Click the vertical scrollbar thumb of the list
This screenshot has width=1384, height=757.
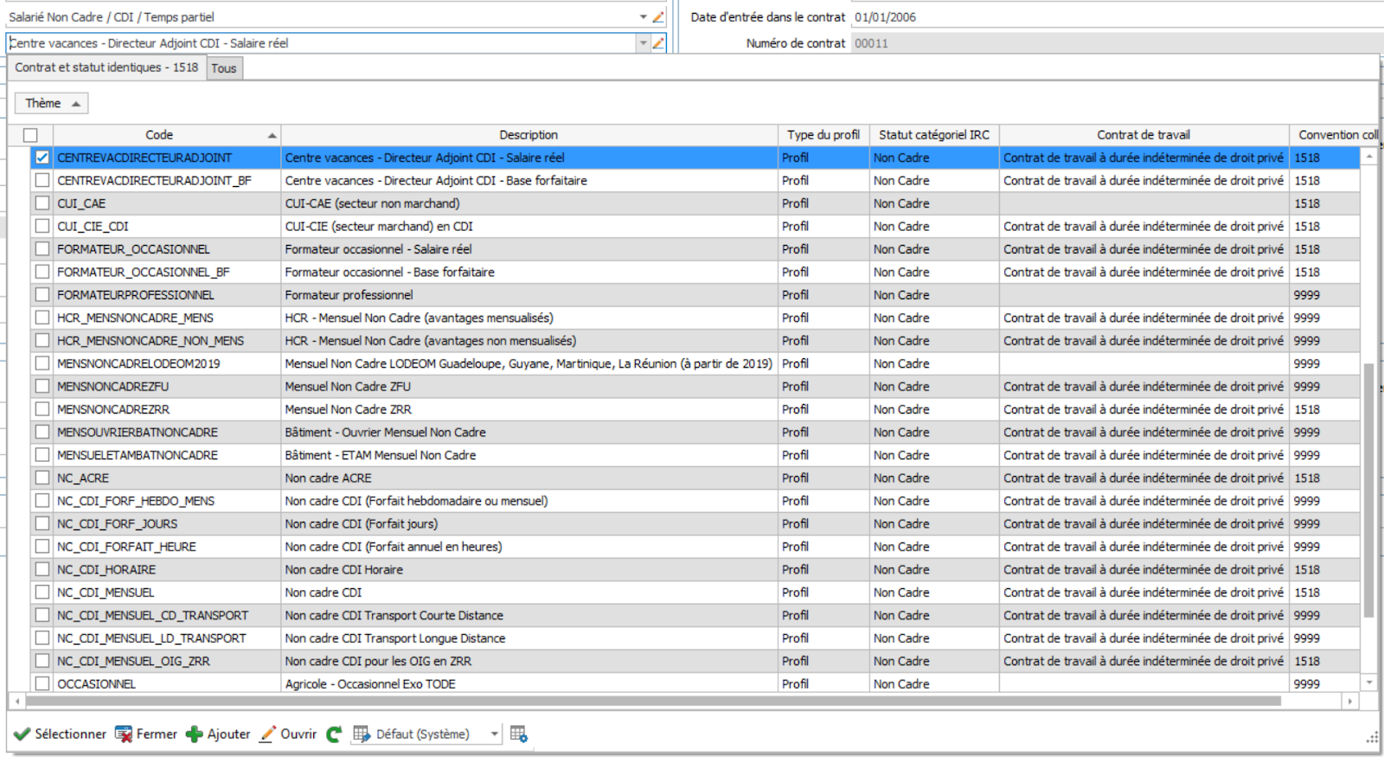coord(1368,490)
